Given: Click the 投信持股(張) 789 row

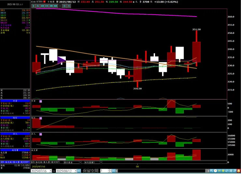Looking at the screenshot, I should pos(15,123).
